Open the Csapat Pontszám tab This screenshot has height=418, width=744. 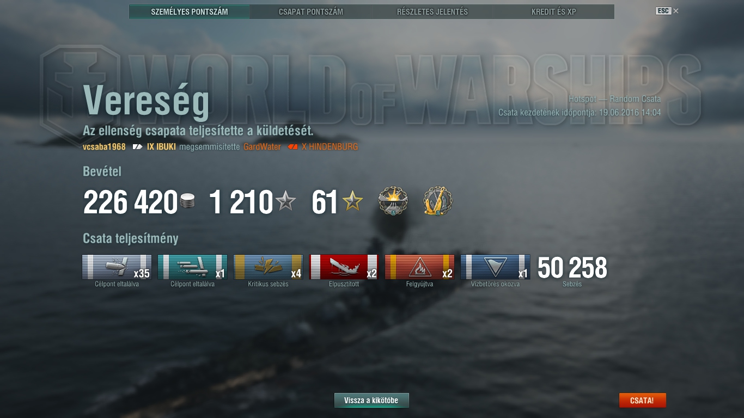click(311, 11)
